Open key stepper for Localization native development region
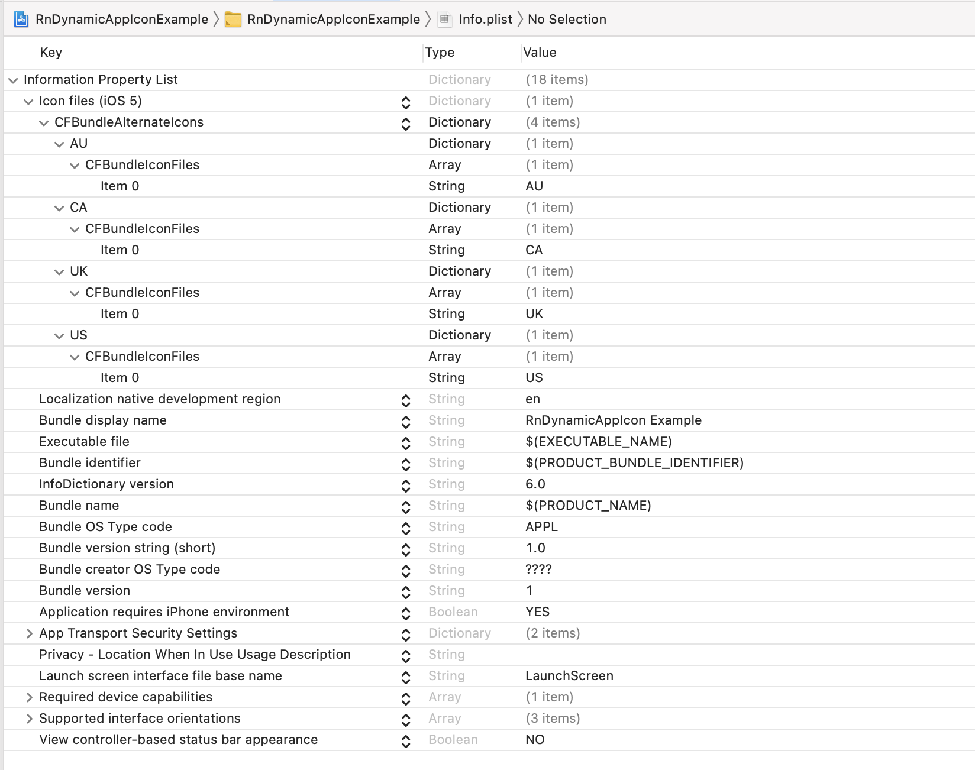The image size is (975, 770). click(x=406, y=400)
